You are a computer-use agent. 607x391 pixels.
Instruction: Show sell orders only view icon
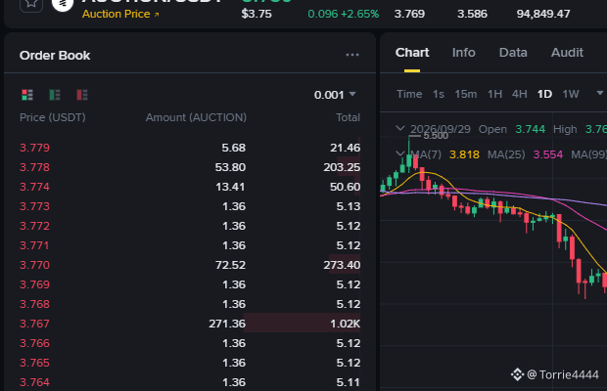click(82, 95)
